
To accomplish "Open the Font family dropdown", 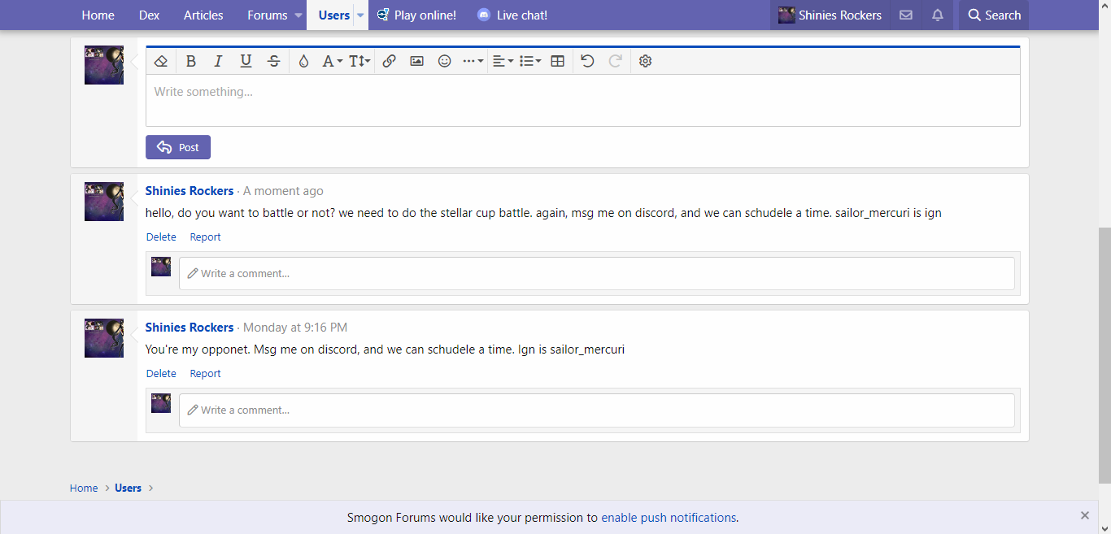I will pyautogui.click(x=332, y=61).
